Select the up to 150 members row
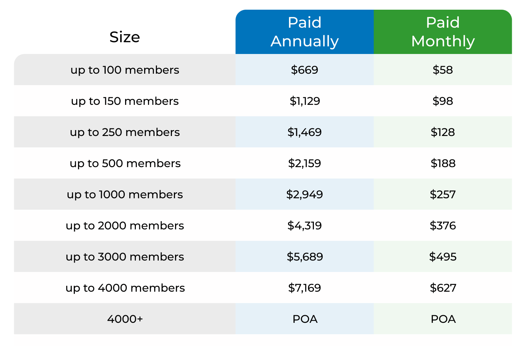 point(125,101)
